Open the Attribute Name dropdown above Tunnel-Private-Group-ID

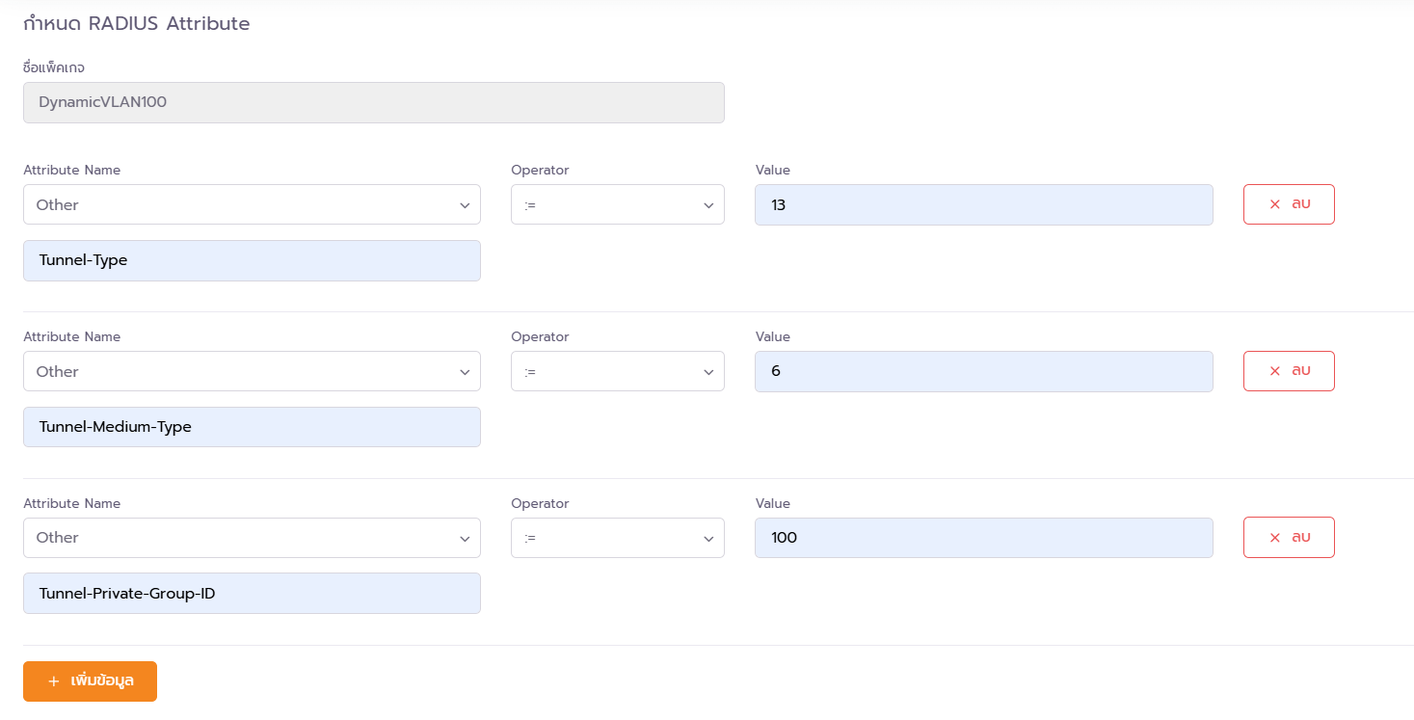(x=252, y=538)
